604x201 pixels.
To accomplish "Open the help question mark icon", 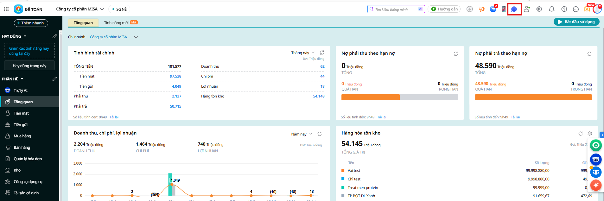I will tap(564, 9).
